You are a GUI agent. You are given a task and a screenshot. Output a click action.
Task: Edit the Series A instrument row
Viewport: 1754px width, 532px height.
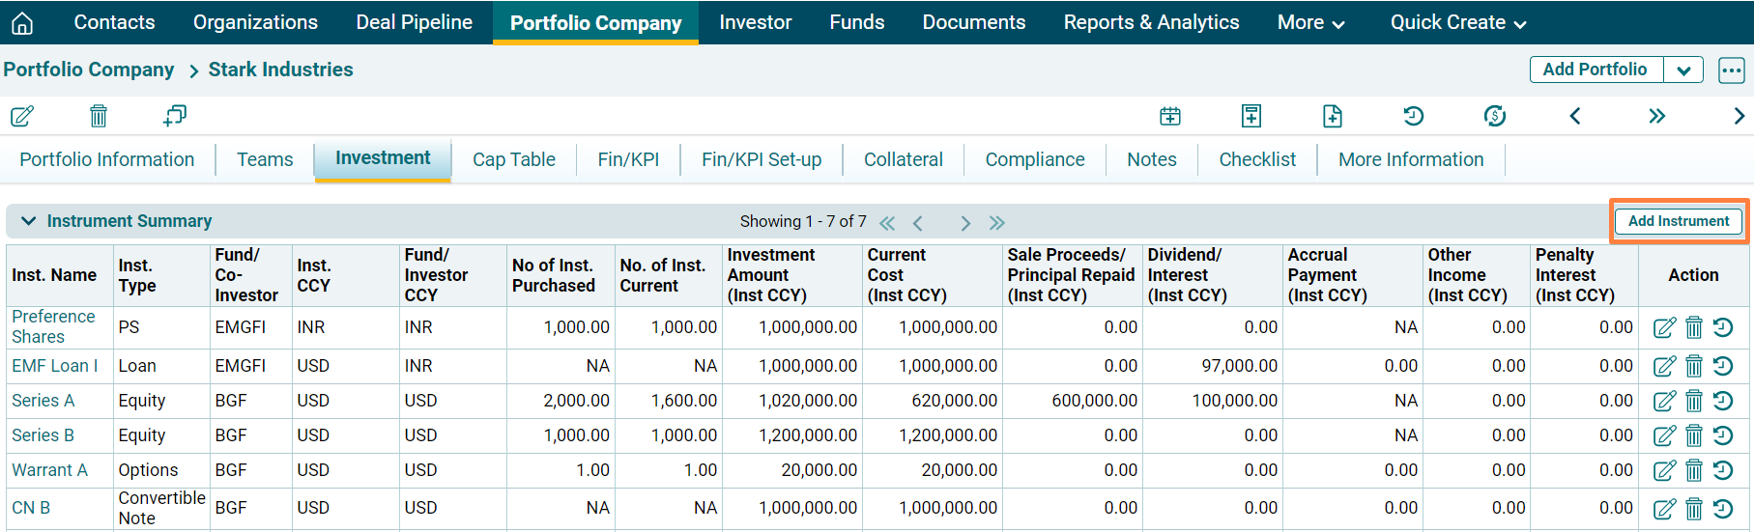point(1663,402)
